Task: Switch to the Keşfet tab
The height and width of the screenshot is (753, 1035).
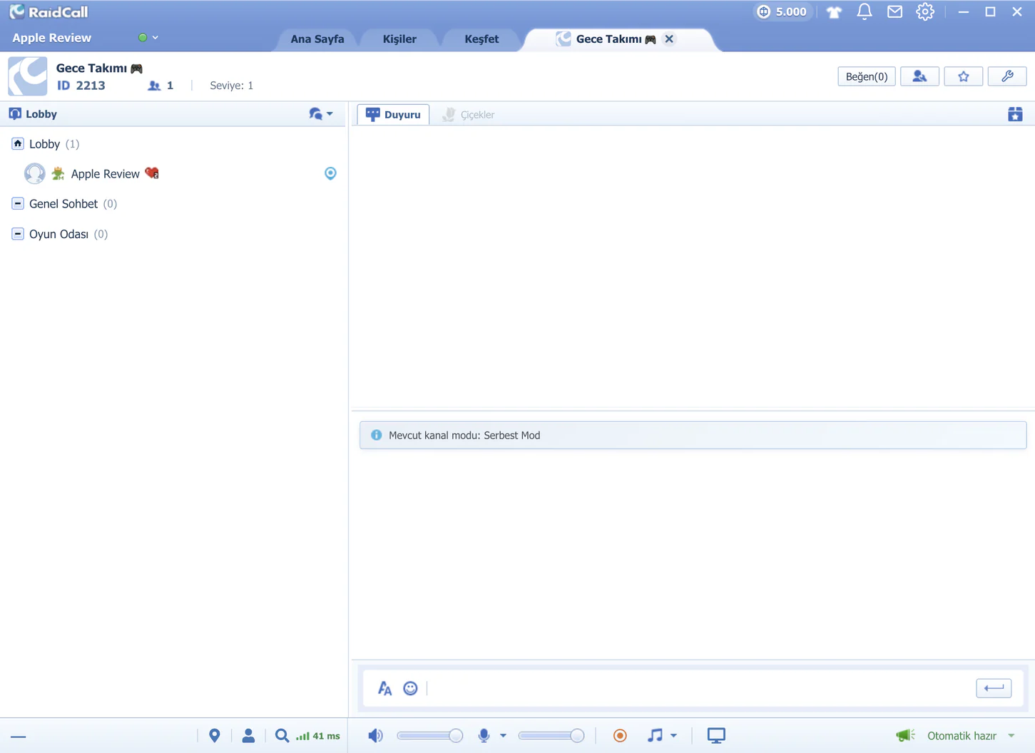Action: 481,39
